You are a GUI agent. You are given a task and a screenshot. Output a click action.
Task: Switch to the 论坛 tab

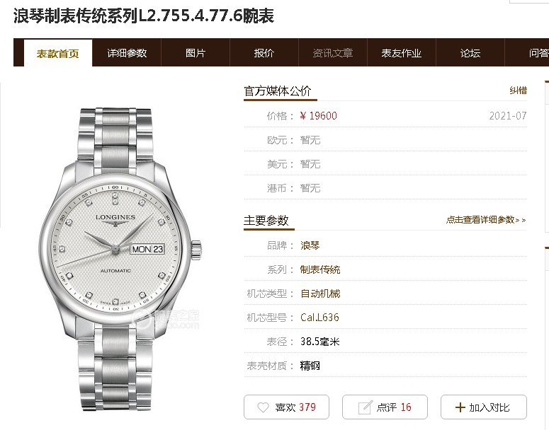(470, 53)
